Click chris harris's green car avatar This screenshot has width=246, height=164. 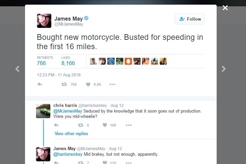click(x=43, y=111)
